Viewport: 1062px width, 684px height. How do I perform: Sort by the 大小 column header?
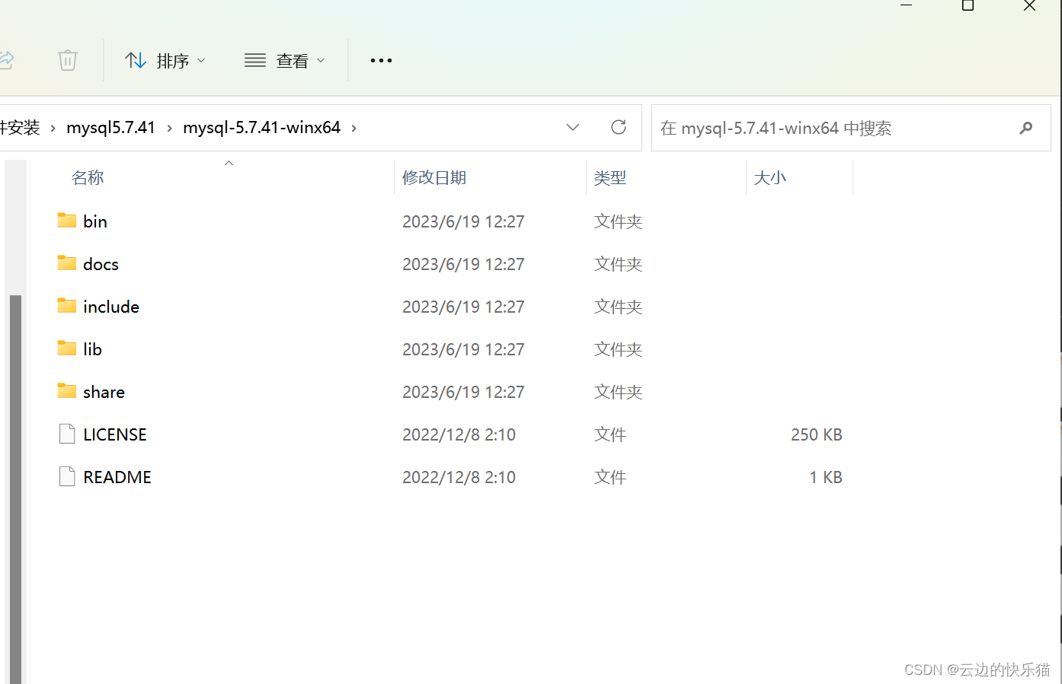point(770,177)
